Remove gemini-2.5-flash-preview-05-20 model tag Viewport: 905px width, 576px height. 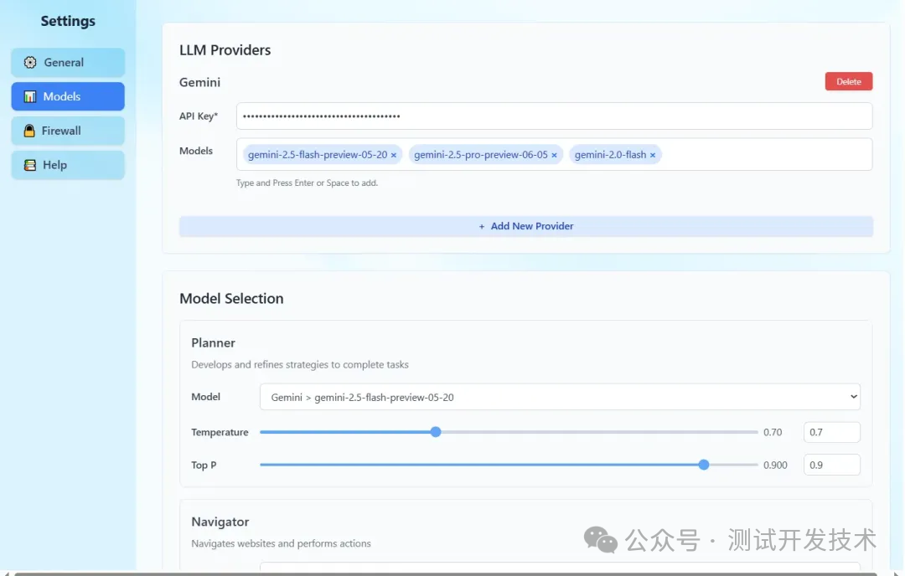(x=394, y=155)
